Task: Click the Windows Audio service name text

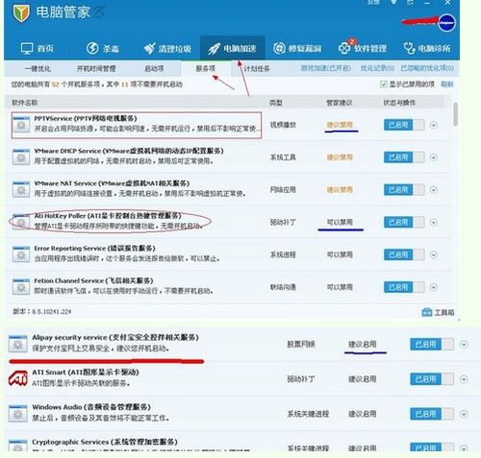Action: (x=91, y=407)
